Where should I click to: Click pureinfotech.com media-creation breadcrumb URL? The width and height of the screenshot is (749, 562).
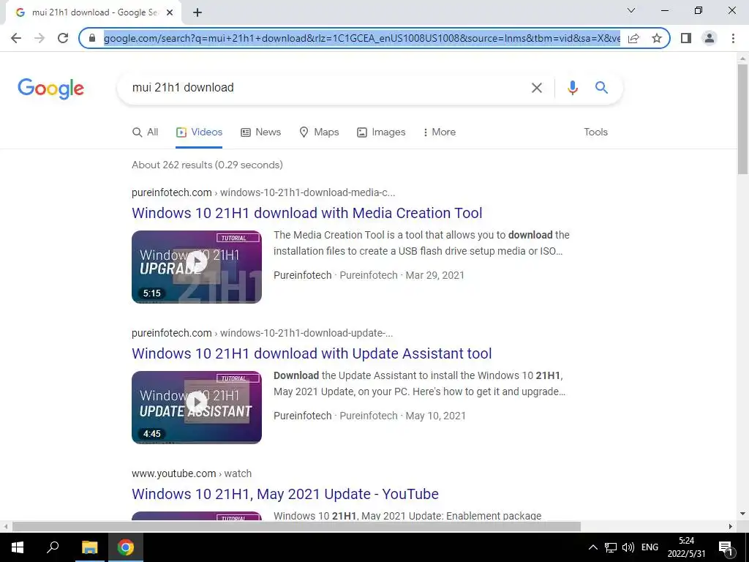263,193
